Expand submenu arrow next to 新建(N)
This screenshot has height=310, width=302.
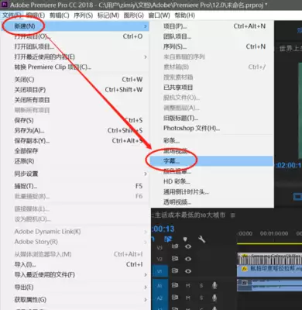(x=146, y=26)
